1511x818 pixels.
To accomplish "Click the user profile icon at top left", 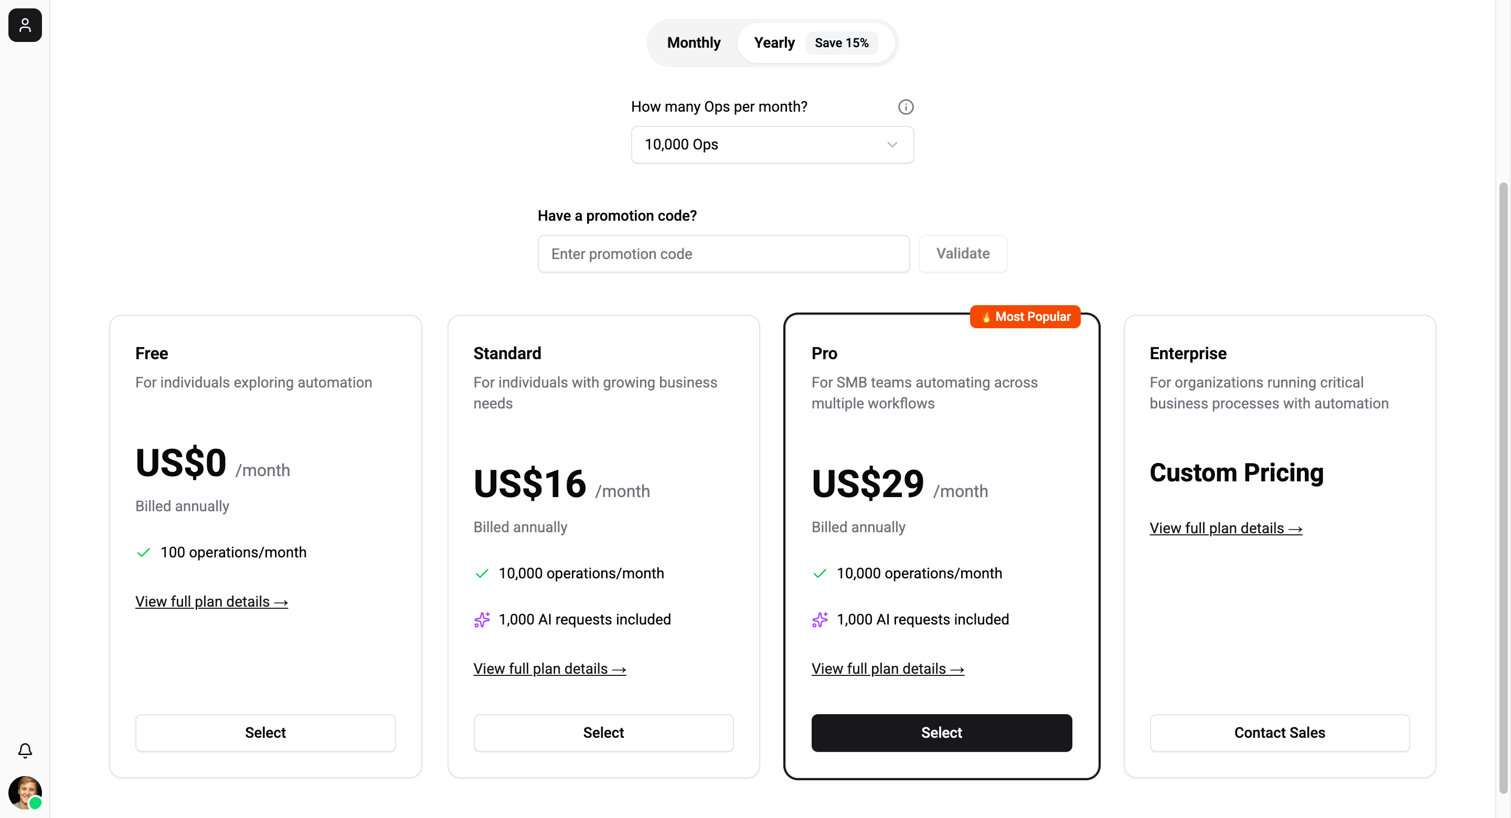I will click(x=25, y=25).
